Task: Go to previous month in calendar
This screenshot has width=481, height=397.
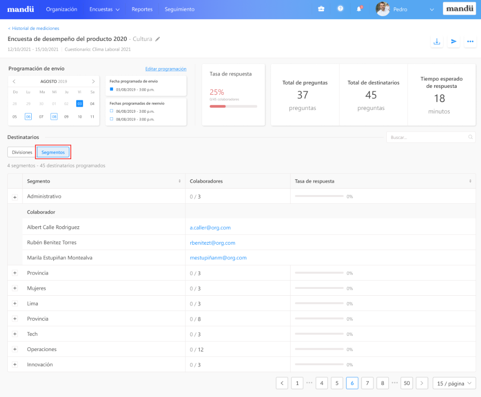Action: pyautogui.click(x=14, y=81)
